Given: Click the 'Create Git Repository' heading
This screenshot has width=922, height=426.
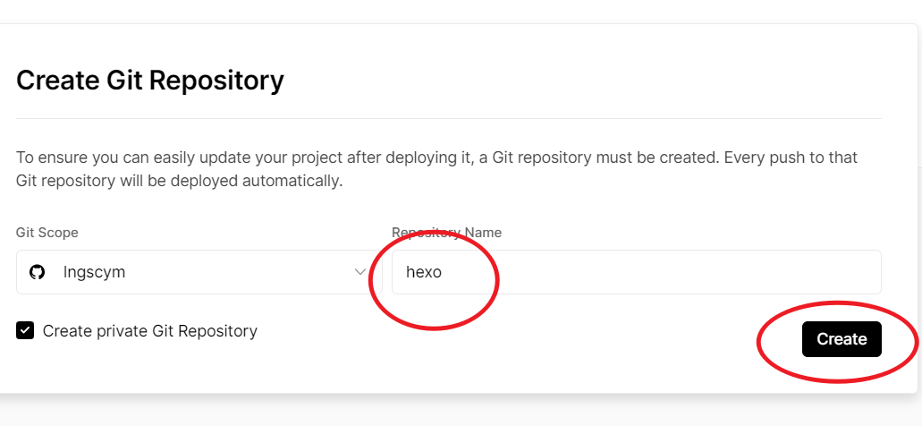Looking at the screenshot, I should [150, 81].
